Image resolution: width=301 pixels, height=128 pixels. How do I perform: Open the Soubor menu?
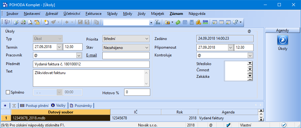12,14
